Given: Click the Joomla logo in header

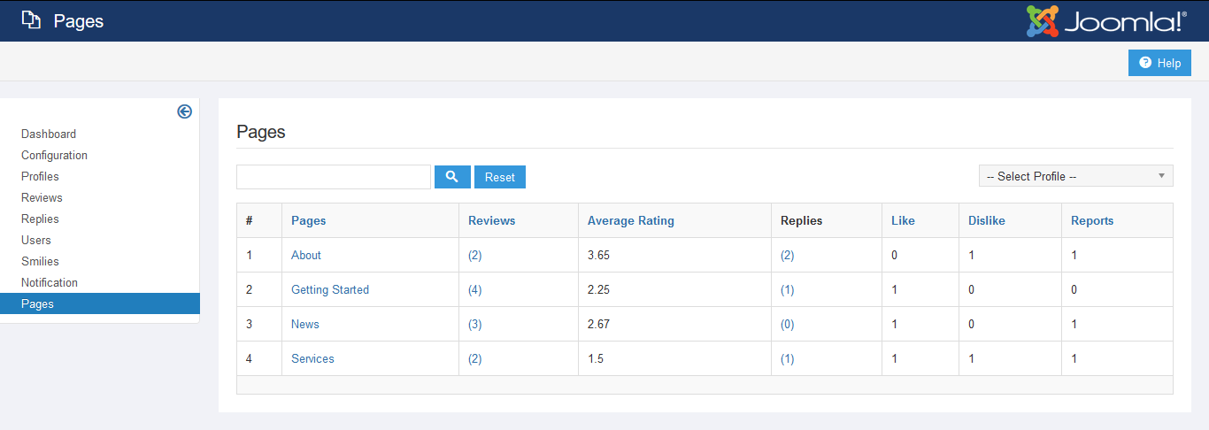Looking at the screenshot, I should (x=1106, y=21).
